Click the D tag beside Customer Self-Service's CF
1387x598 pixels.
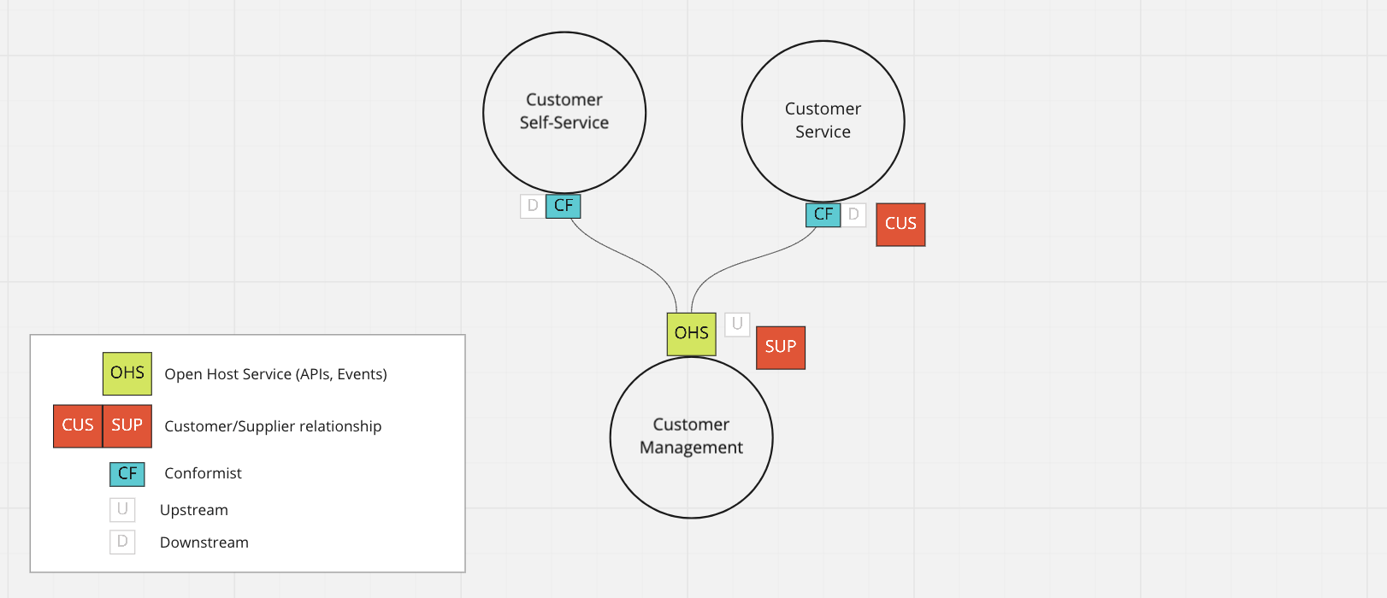tap(533, 206)
